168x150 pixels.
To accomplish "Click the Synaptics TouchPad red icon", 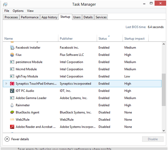I will (12, 84).
